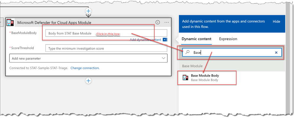
Task: Expand the Add new parameter dropdown
Action: [88, 58]
